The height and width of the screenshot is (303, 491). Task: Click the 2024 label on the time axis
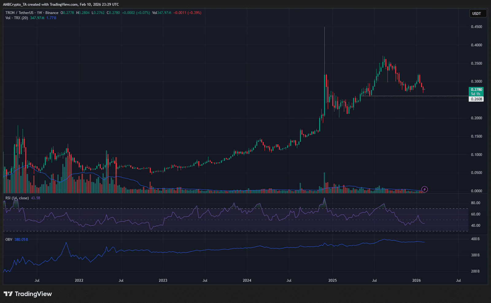coord(247,280)
